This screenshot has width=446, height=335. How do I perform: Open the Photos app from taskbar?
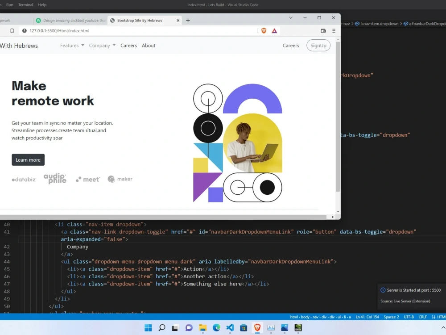[285, 327]
